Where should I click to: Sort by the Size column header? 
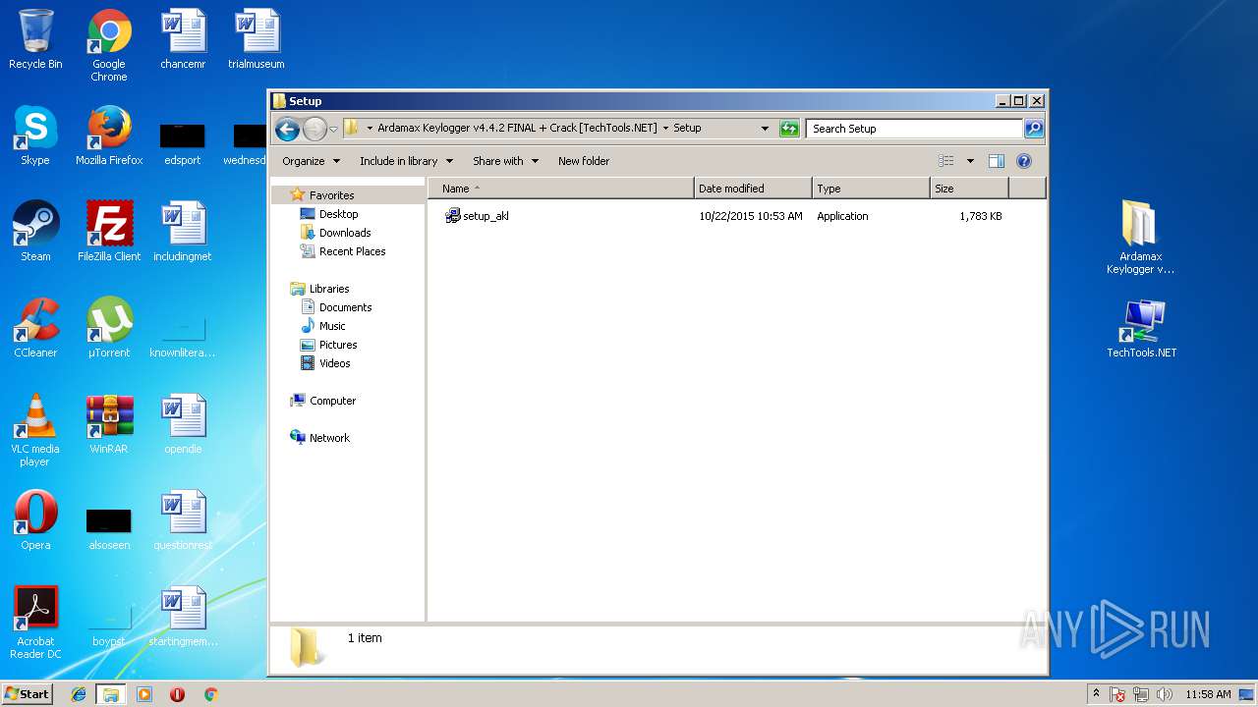(969, 189)
